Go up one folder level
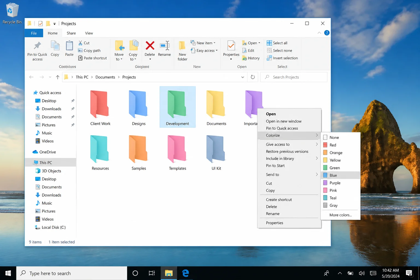The width and height of the screenshot is (420, 280). [57, 77]
